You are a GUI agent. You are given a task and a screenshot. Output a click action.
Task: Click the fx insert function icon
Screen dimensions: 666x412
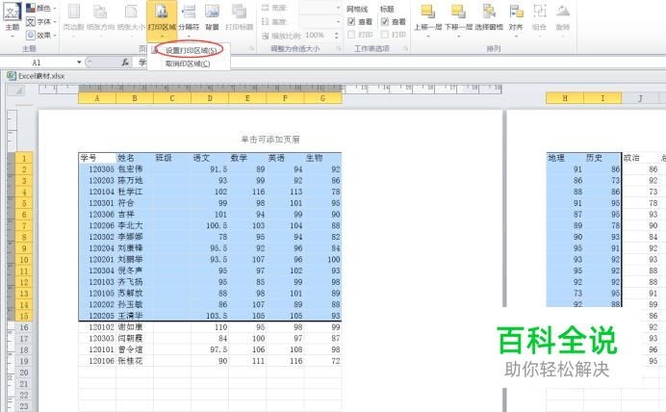125,63
